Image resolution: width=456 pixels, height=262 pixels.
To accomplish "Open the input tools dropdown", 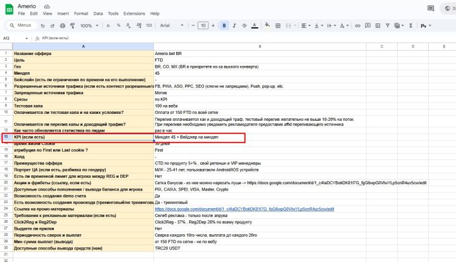I will pos(426,25).
